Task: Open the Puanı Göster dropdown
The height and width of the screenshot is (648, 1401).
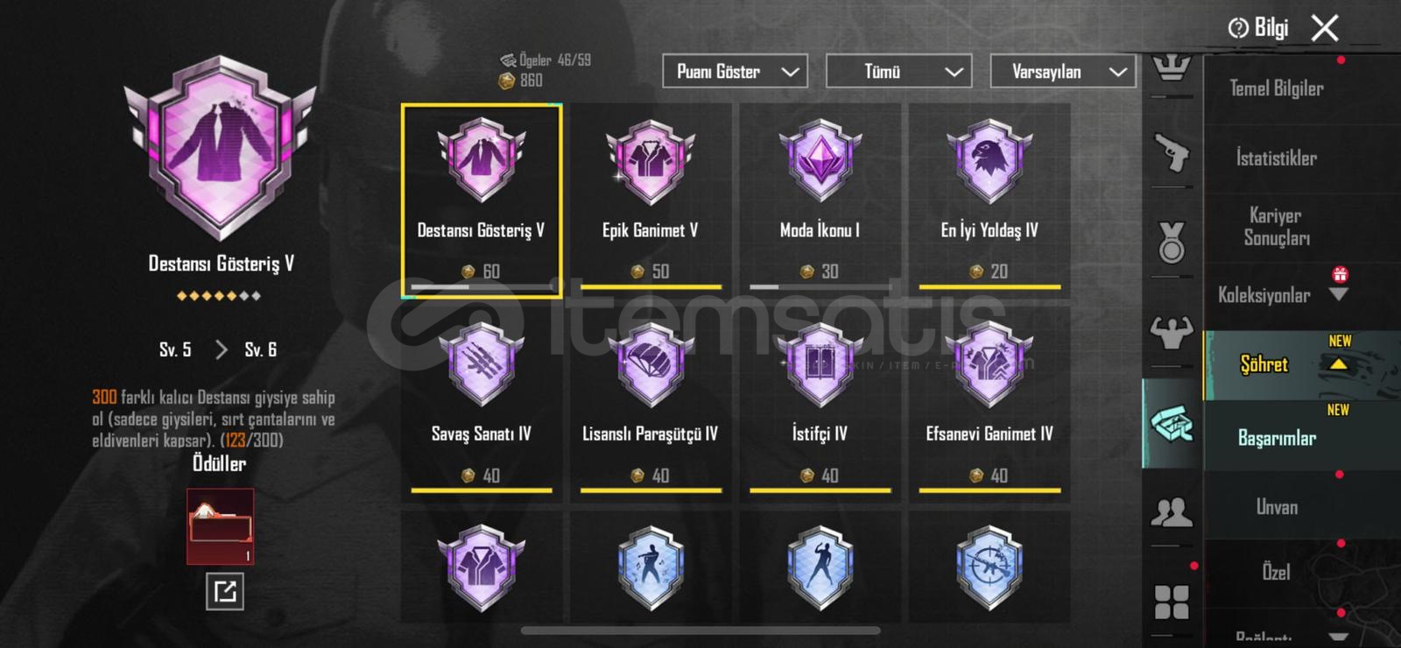Action: pos(735,72)
